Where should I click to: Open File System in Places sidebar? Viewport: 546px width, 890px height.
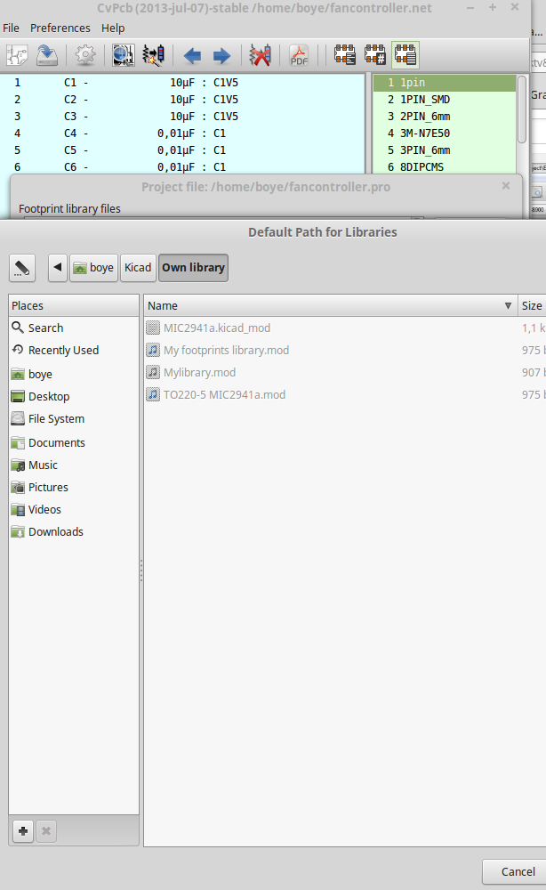click(74, 419)
